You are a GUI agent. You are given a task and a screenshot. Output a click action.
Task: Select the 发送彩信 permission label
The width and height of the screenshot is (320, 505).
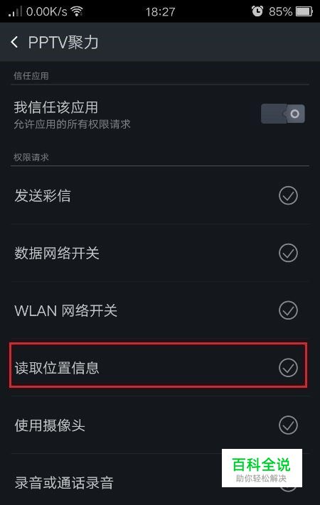point(43,195)
